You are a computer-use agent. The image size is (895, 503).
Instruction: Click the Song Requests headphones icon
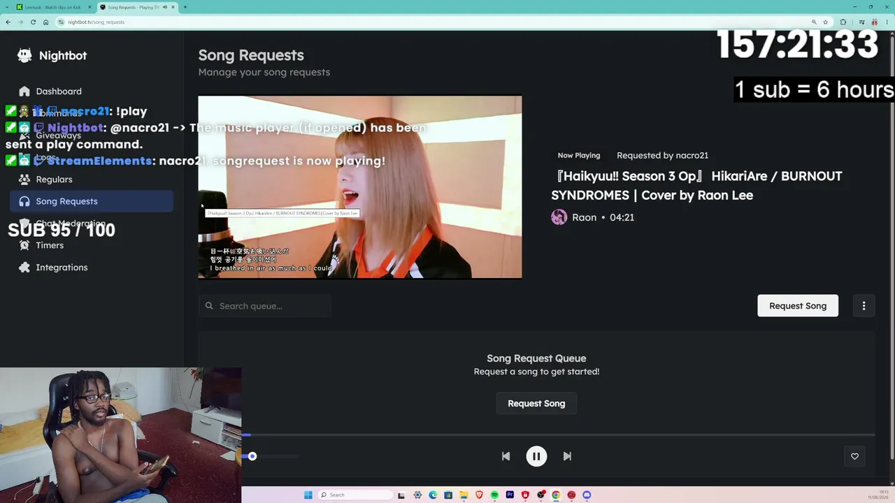[24, 201]
